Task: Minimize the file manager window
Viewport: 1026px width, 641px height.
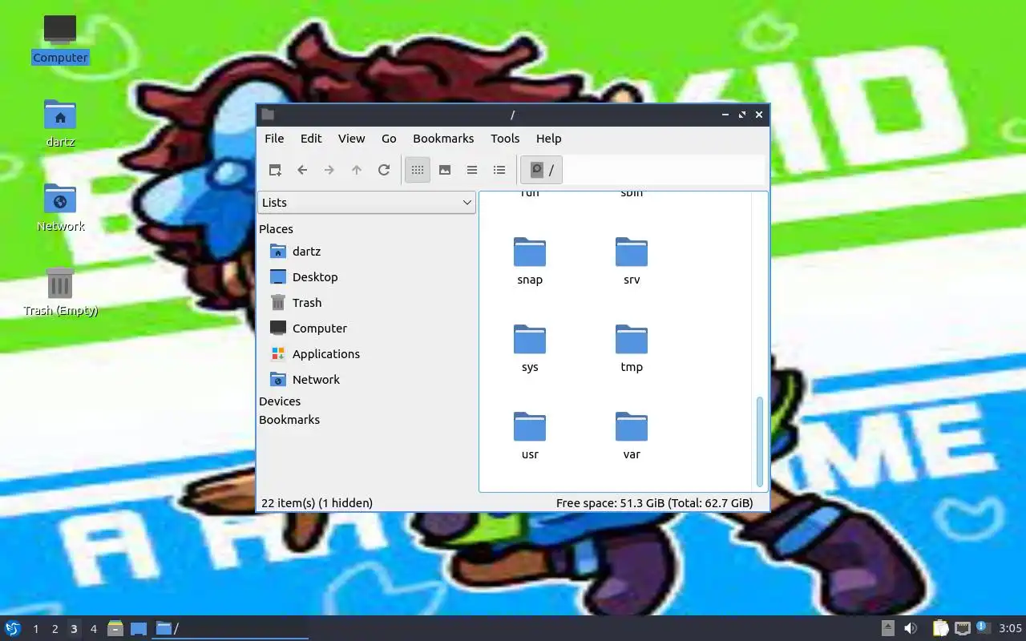Action: 725,115
